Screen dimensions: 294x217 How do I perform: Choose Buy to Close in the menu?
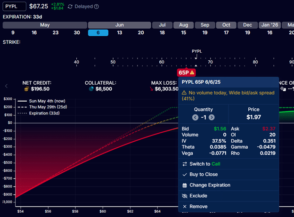229,175
